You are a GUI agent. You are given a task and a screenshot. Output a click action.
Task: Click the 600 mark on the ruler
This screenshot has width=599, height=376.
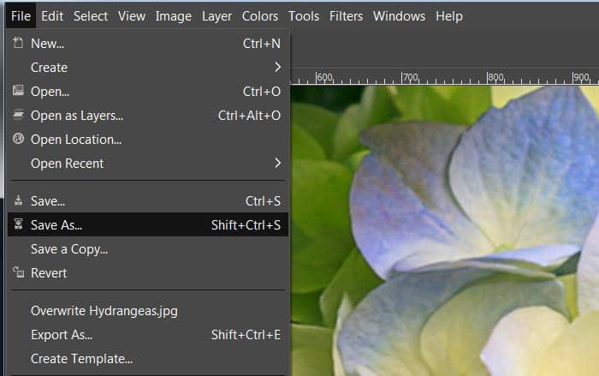[x=324, y=77]
